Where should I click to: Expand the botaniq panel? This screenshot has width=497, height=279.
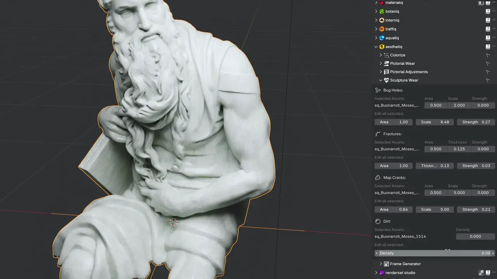click(x=376, y=12)
